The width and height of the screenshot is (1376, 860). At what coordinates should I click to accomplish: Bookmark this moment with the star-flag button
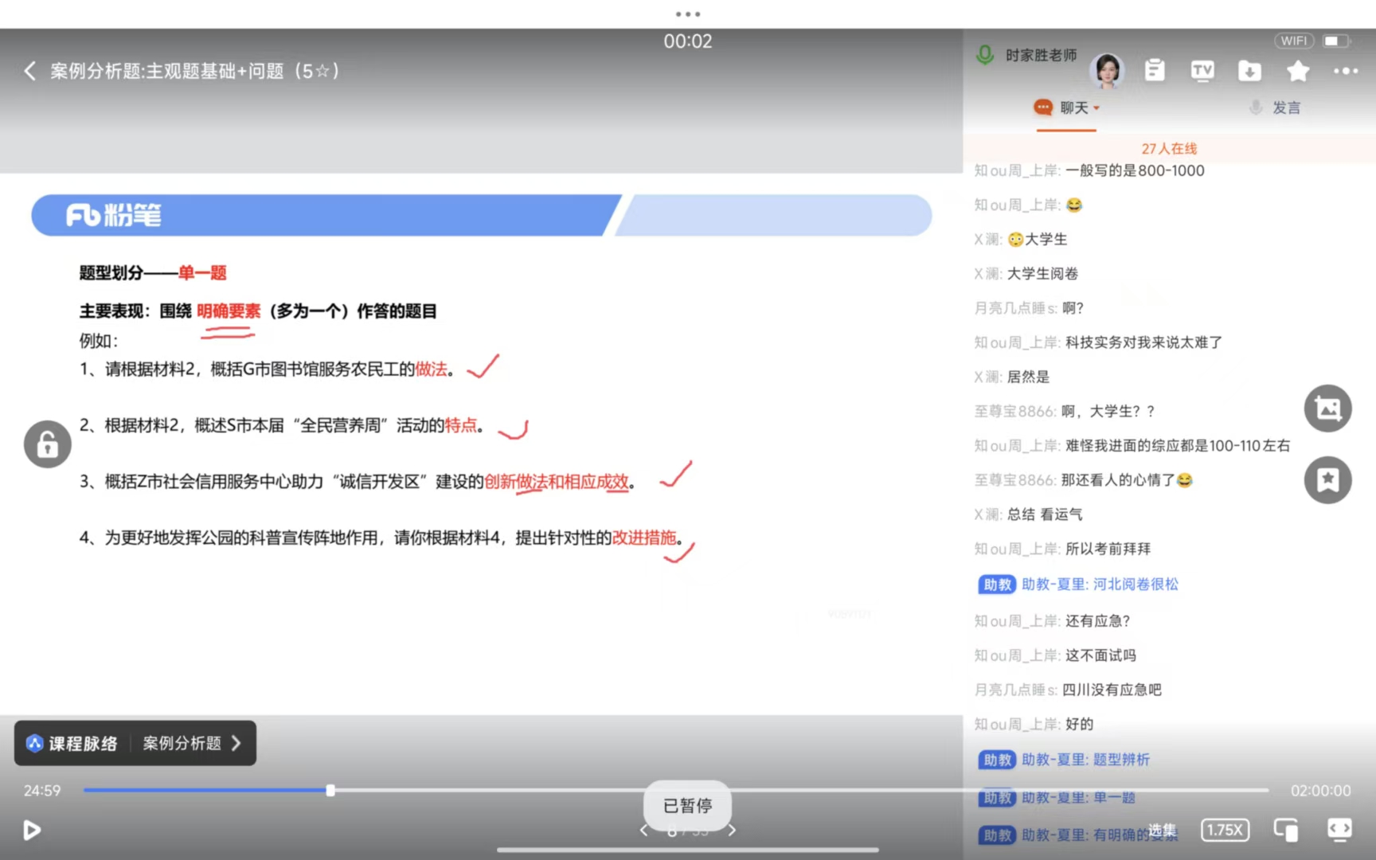tap(1327, 479)
